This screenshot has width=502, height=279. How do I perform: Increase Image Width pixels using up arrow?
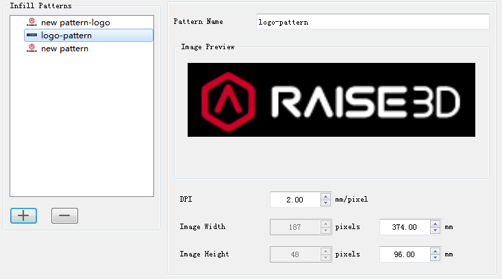point(325,224)
